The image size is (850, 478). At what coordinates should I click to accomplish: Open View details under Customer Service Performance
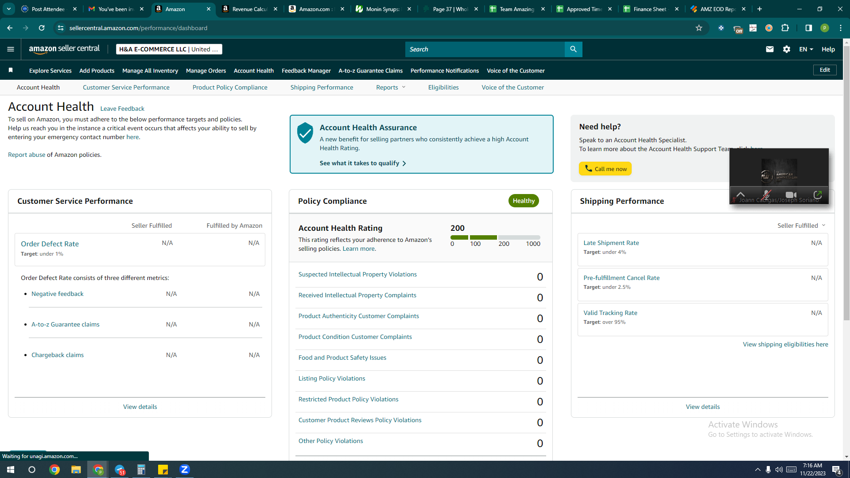140,407
